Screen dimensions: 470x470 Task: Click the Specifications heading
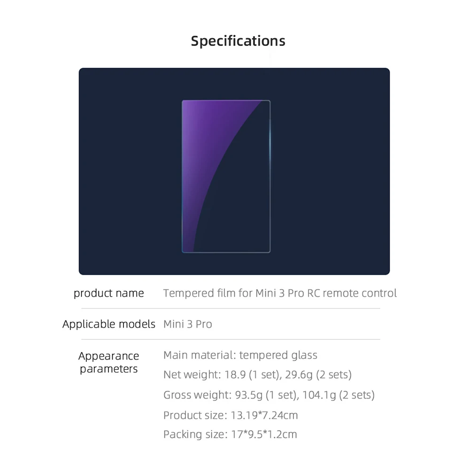pos(238,41)
